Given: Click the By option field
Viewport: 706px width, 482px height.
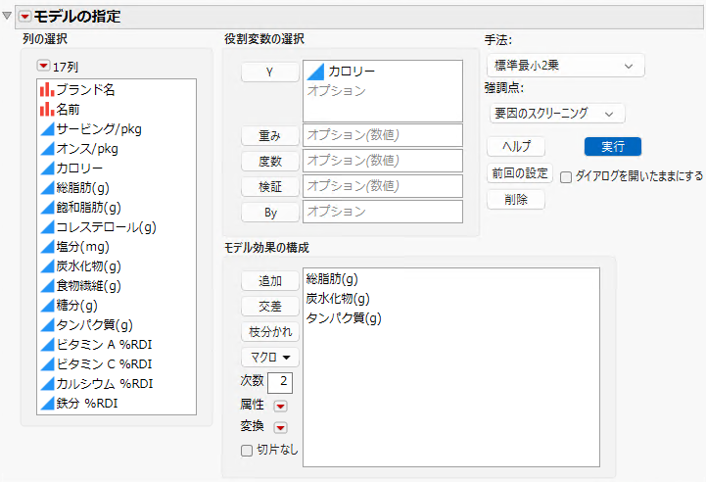Looking at the screenshot, I should click(383, 212).
